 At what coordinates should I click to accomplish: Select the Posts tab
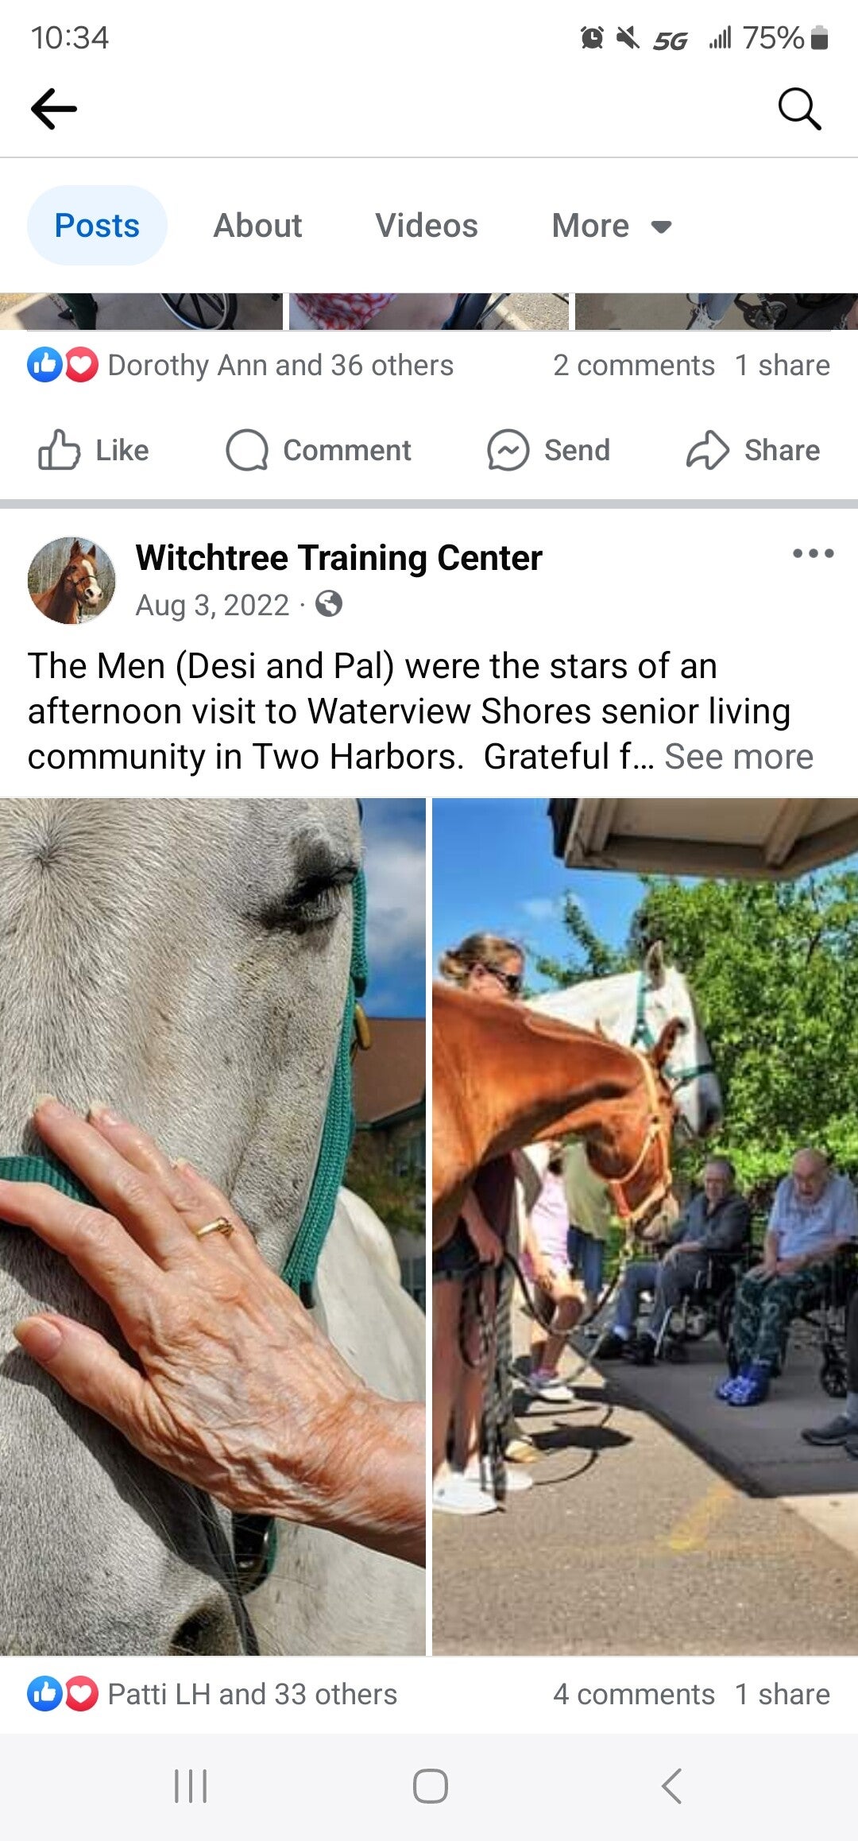(97, 226)
